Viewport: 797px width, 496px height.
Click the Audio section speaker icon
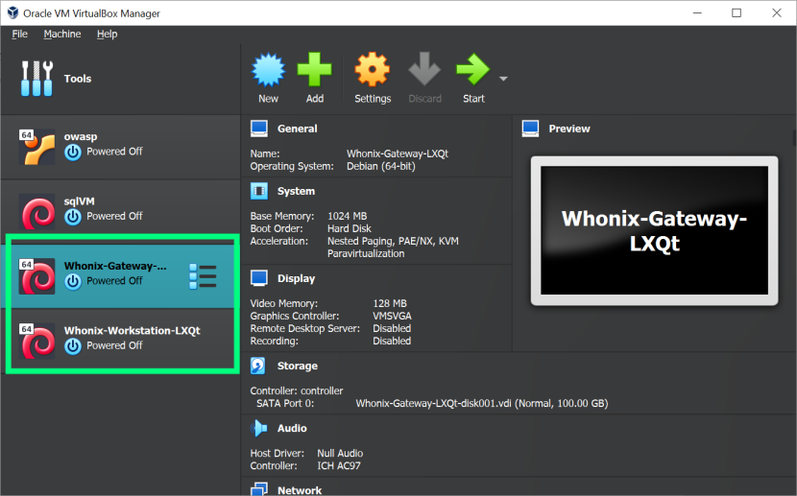[x=258, y=429]
